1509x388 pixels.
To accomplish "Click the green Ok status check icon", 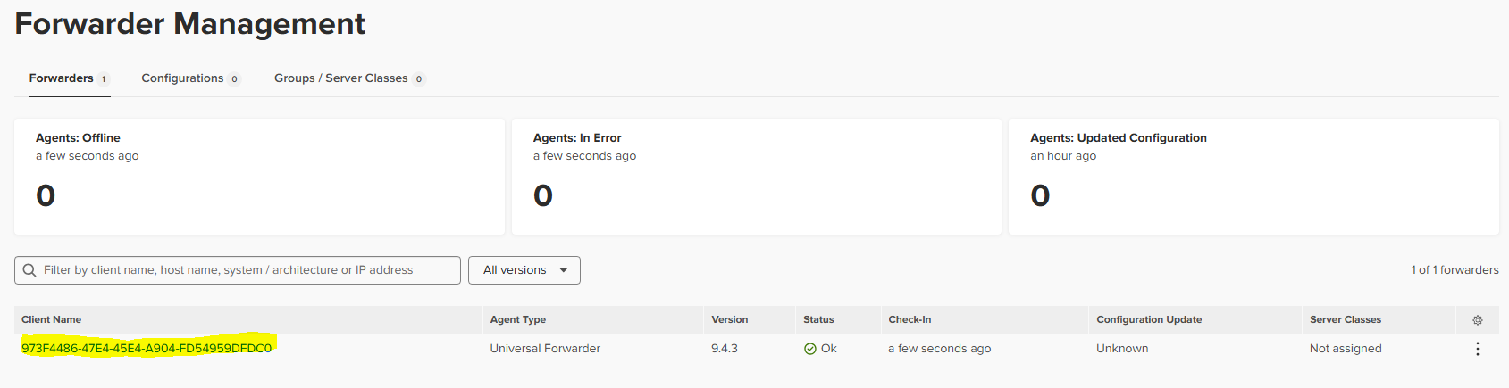I will click(809, 349).
